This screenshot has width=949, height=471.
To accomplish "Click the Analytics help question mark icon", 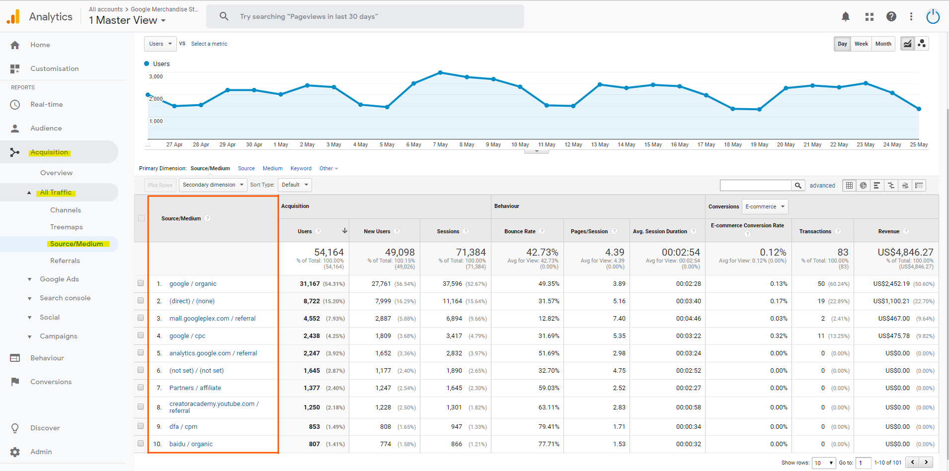I will [891, 16].
